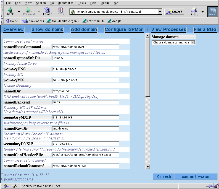Open the Latest Builds bookmark
Viewport: 219px width, 189px height.
pos(93,21)
